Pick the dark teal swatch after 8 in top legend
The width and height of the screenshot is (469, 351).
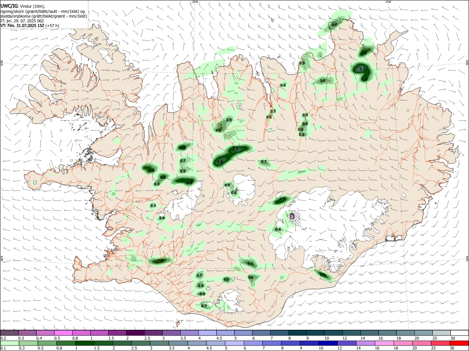[297, 333]
